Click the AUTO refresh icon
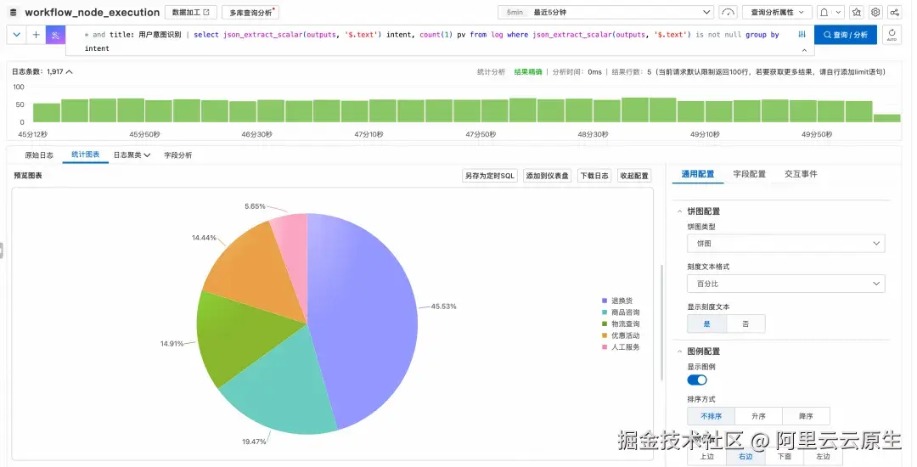 coord(892,35)
